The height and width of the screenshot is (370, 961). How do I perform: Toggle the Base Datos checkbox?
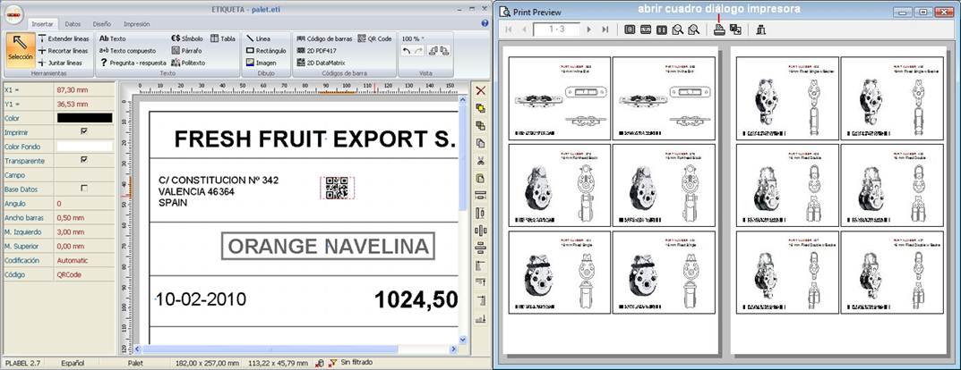[x=84, y=189]
